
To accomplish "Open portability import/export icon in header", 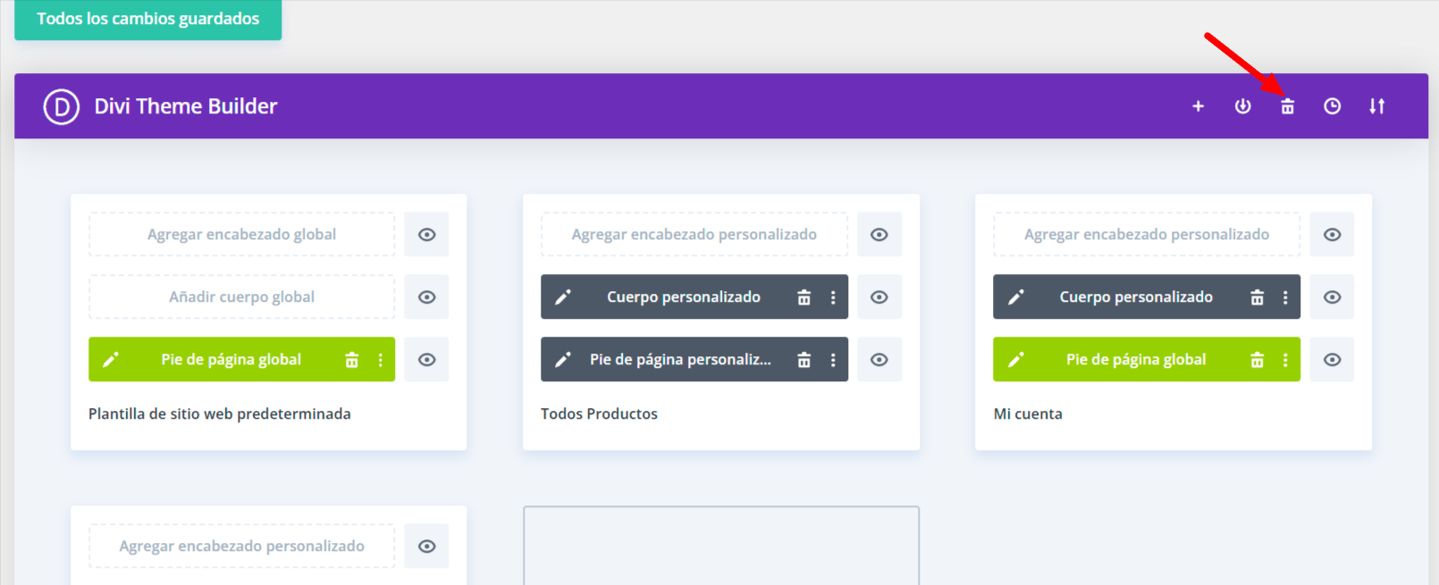I will pos(1242,106).
